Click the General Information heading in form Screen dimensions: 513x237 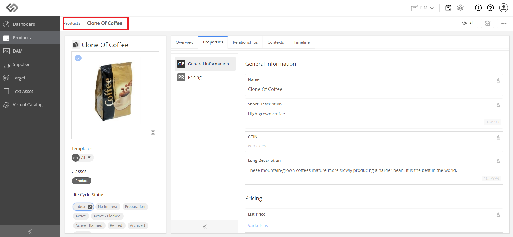tap(271, 64)
